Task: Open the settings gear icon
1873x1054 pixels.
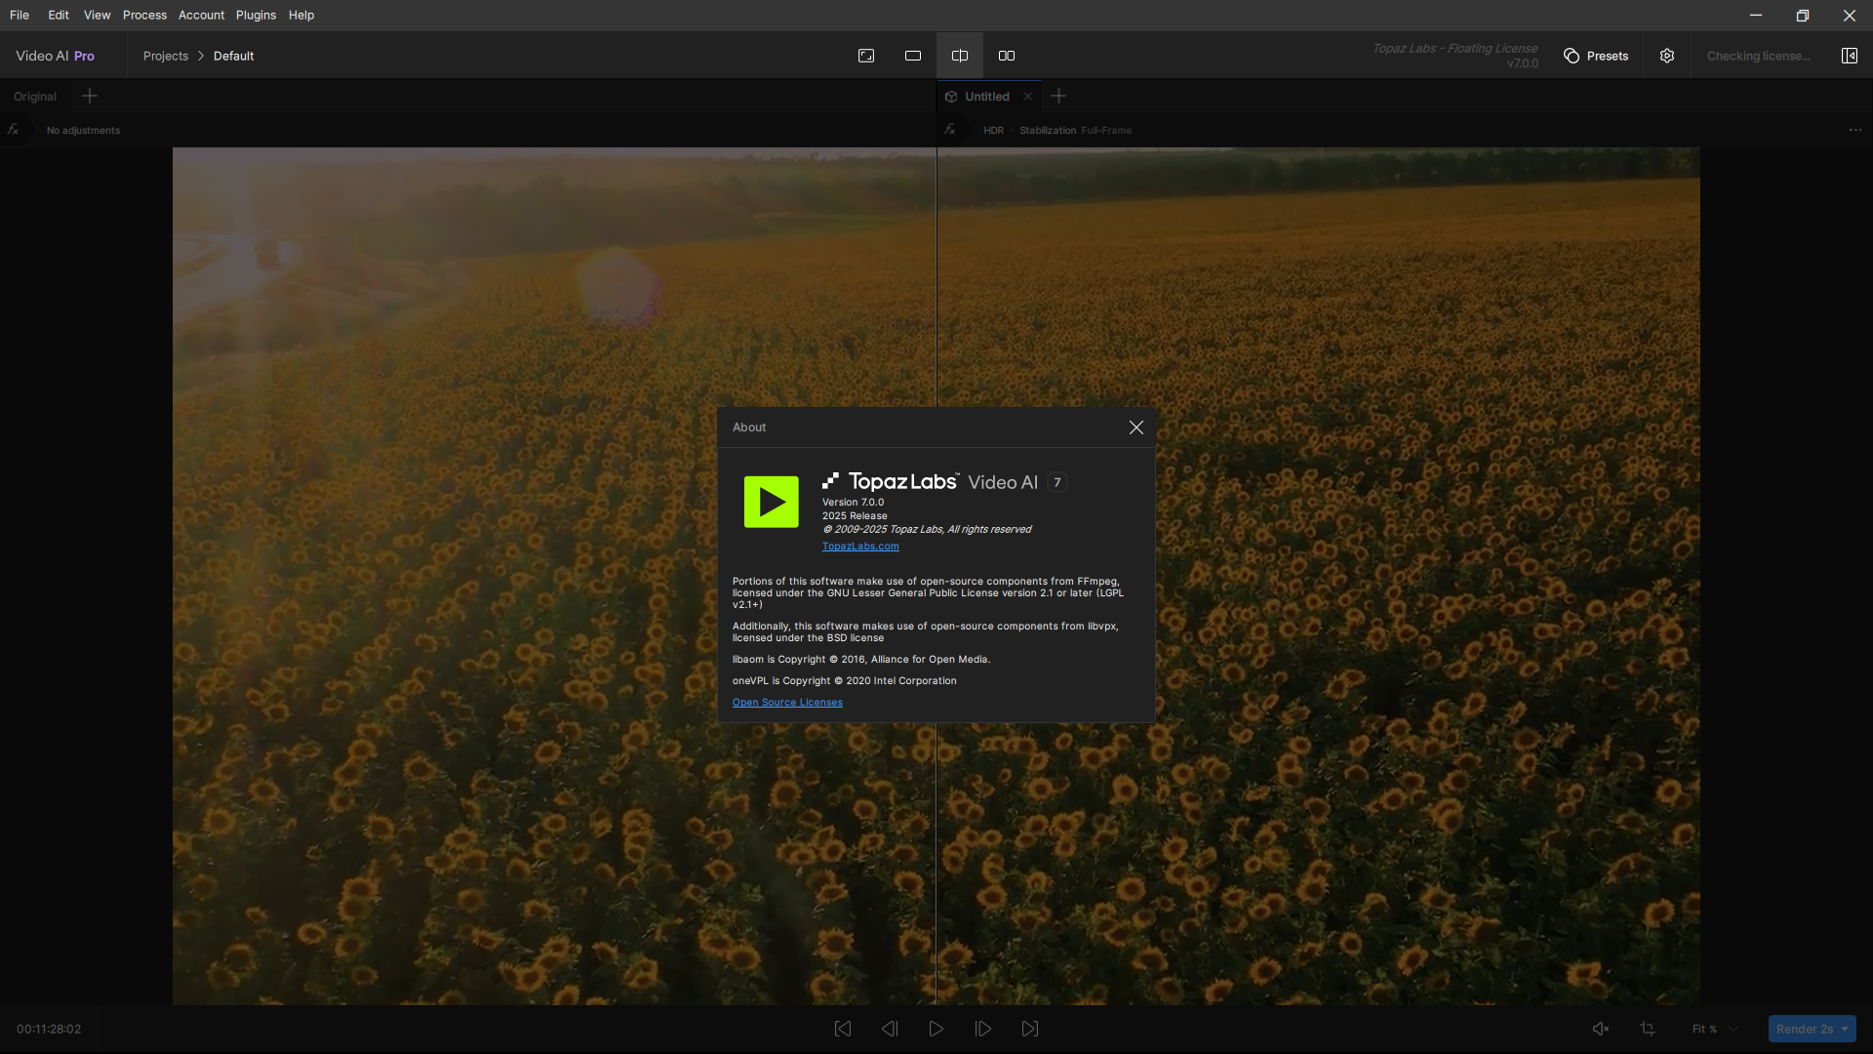Action: [x=1667, y=56]
